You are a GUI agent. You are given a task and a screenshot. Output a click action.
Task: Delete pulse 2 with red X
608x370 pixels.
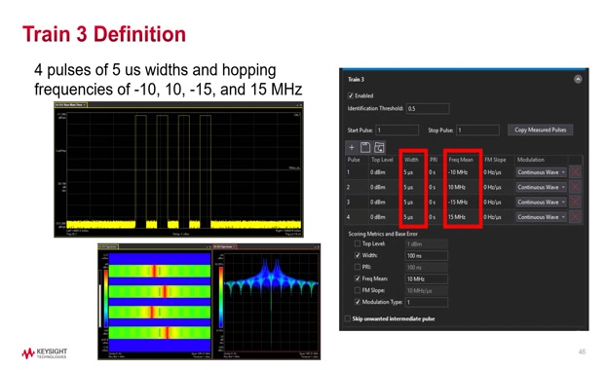pyautogui.click(x=575, y=187)
